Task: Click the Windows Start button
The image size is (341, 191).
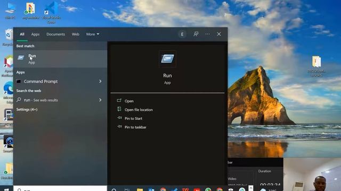Action: (x=6, y=189)
